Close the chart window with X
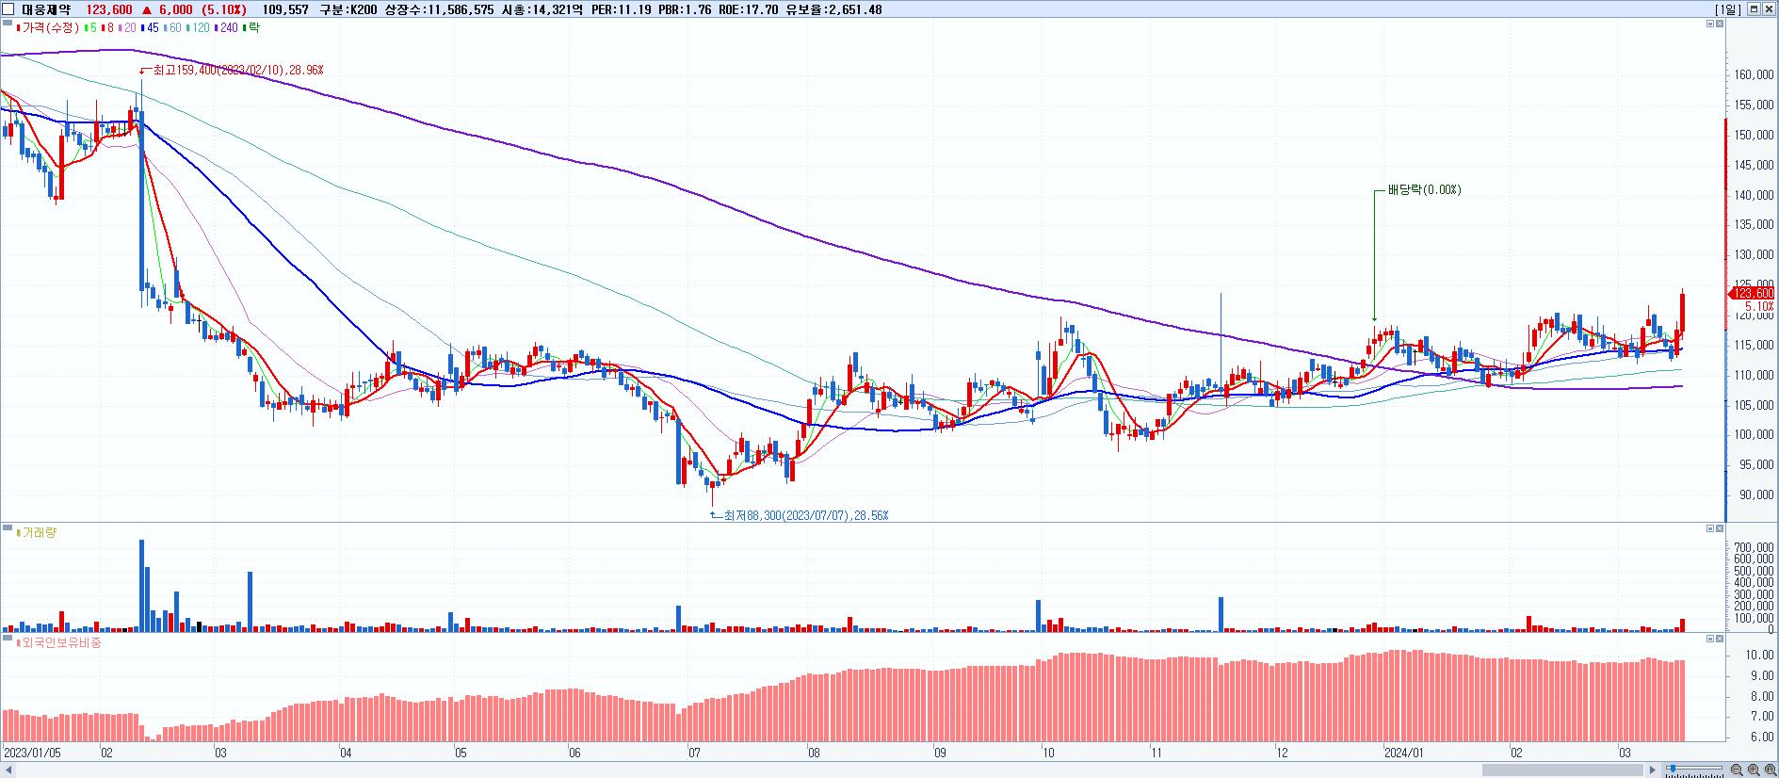 [x=1770, y=9]
